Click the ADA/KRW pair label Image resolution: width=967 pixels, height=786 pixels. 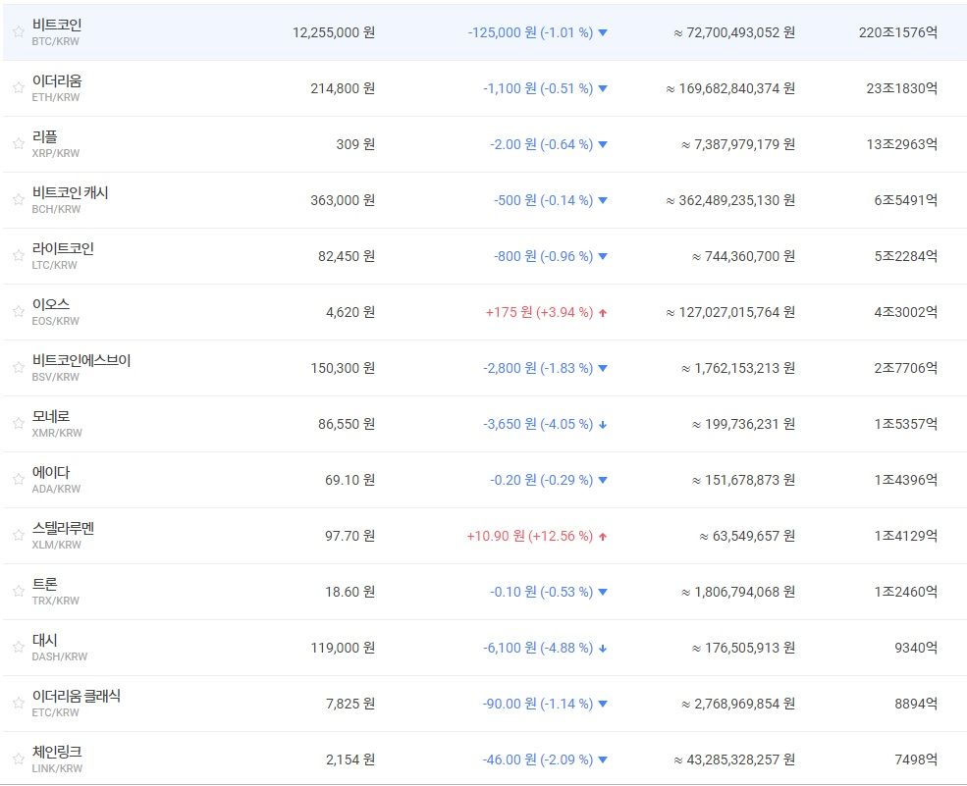[56, 489]
